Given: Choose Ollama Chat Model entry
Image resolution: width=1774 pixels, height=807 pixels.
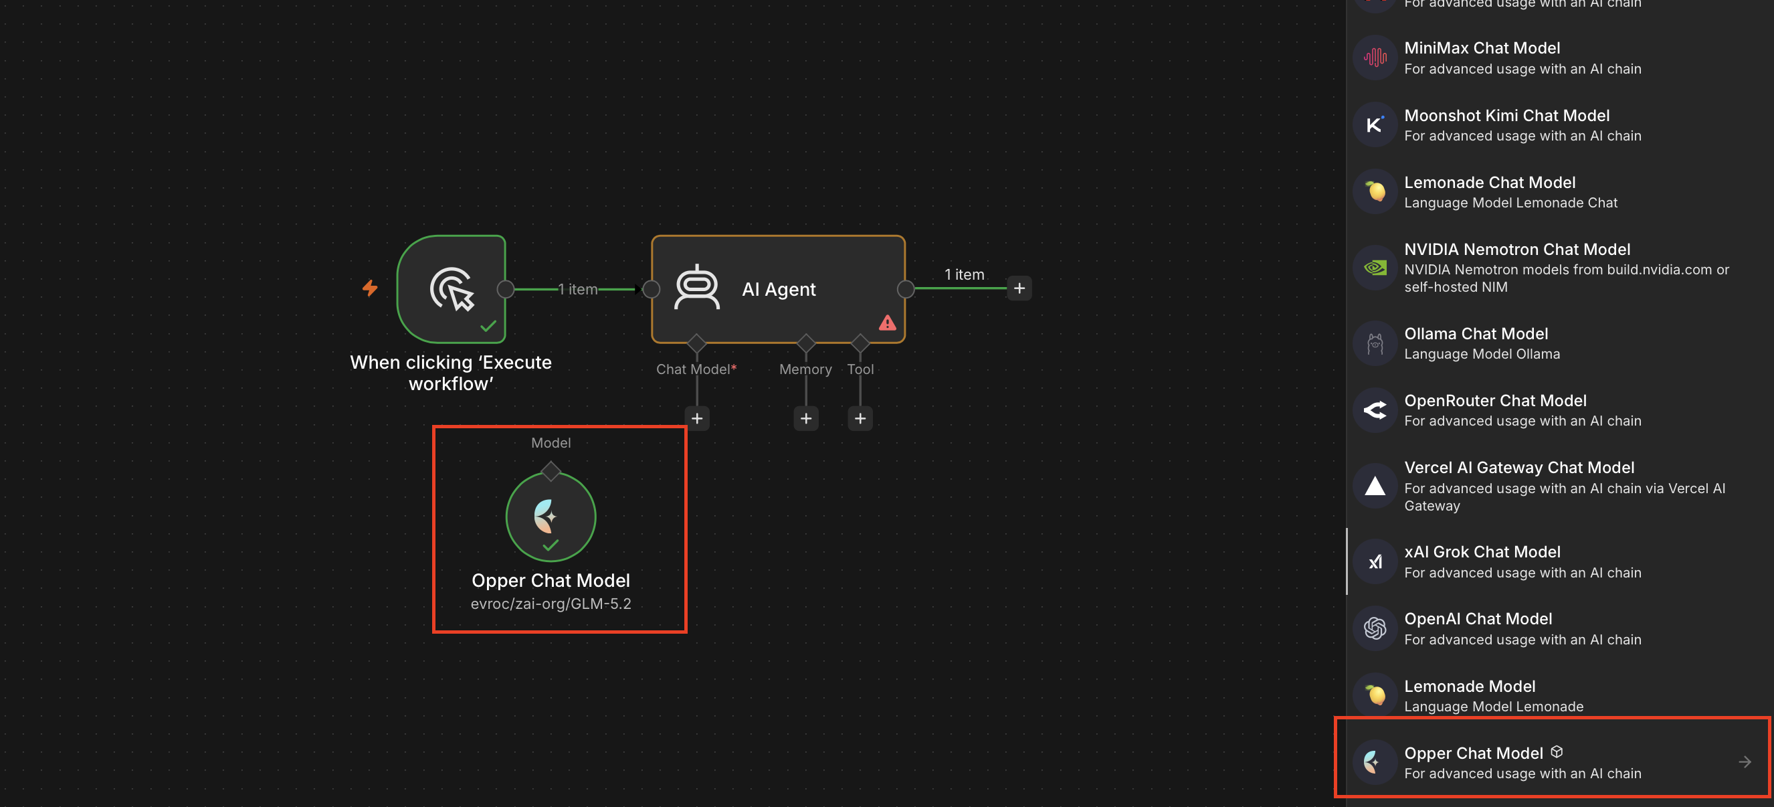Looking at the screenshot, I should pos(1559,343).
